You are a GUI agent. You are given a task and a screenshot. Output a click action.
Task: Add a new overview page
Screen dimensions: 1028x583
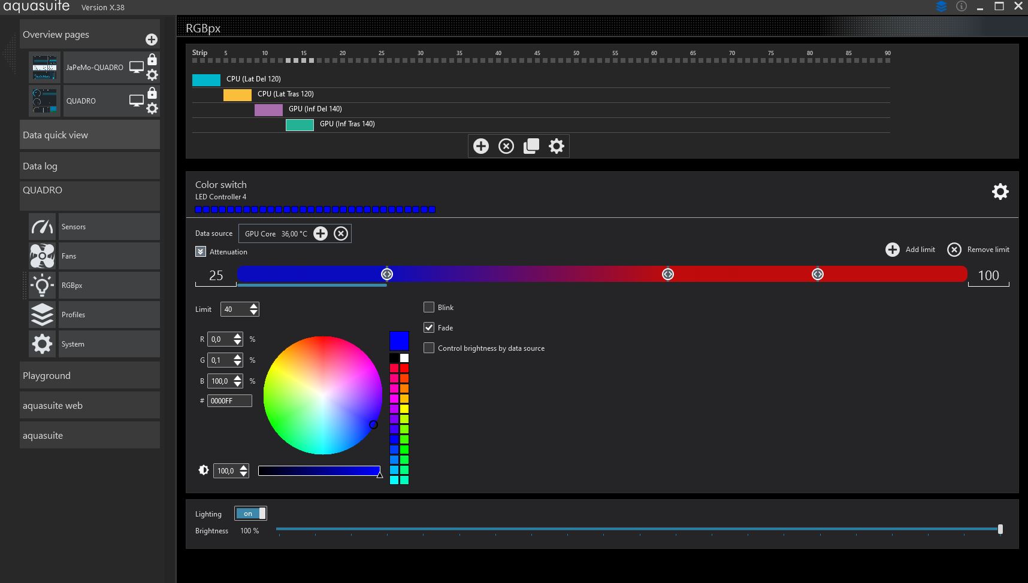[x=152, y=40]
